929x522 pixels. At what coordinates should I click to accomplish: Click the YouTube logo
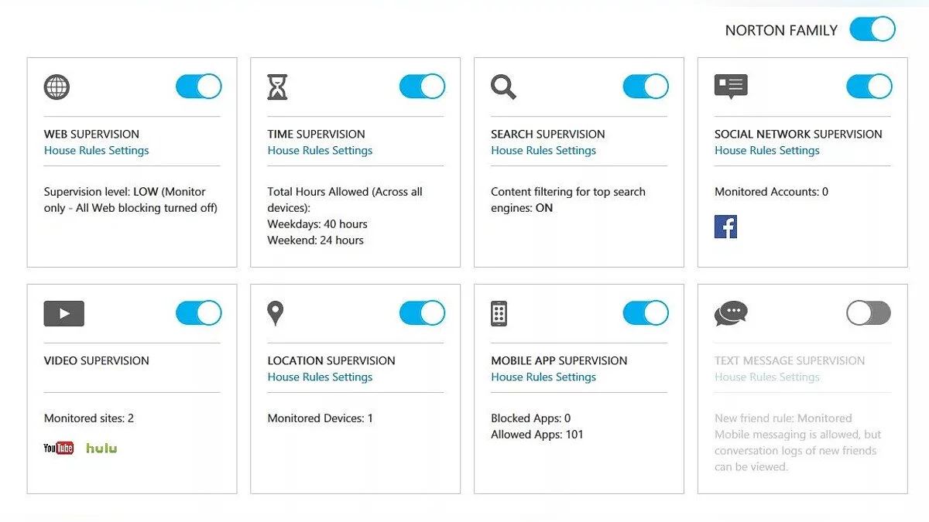[x=59, y=448]
